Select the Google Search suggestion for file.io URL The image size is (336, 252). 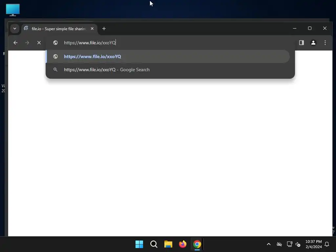point(168,70)
